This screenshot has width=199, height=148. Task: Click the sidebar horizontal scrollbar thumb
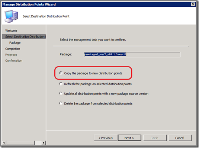[x=20, y=143]
